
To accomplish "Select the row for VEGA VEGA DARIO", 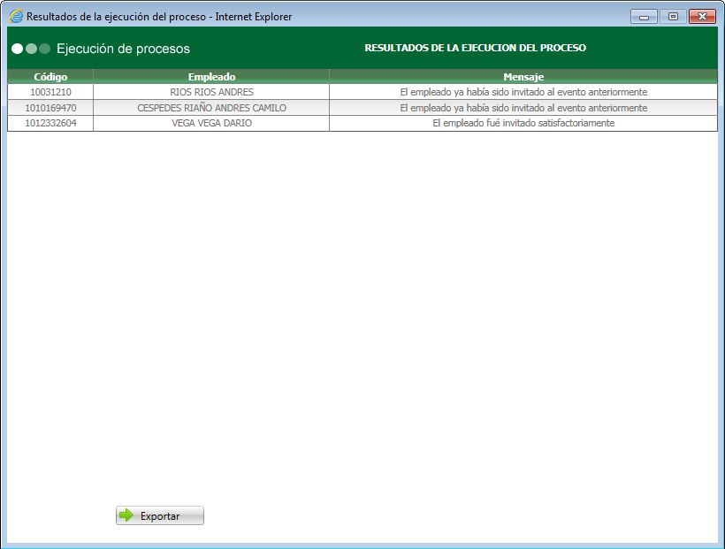I will pyautogui.click(x=210, y=123).
